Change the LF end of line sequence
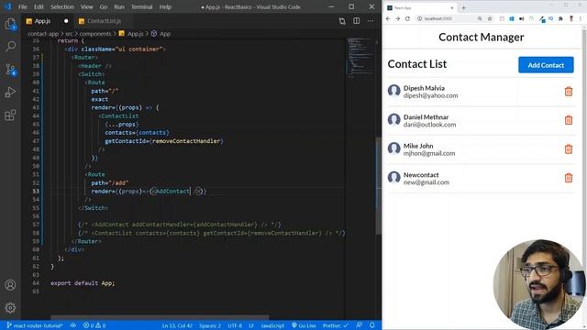 [x=251, y=325]
